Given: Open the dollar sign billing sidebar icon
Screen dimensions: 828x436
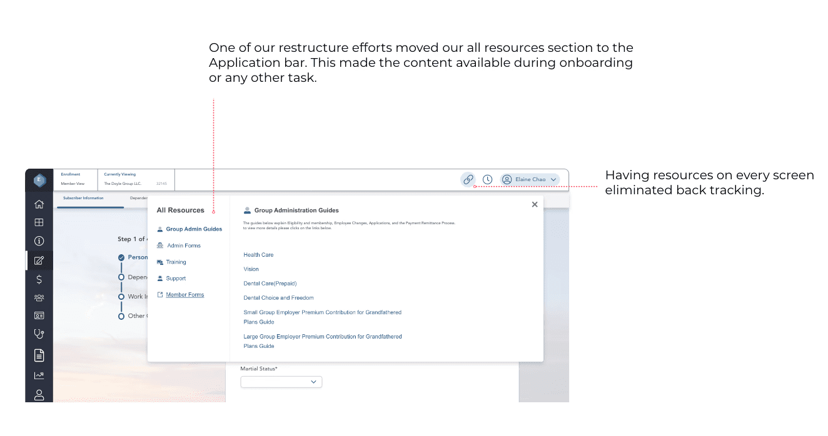Looking at the screenshot, I should click(39, 279).
